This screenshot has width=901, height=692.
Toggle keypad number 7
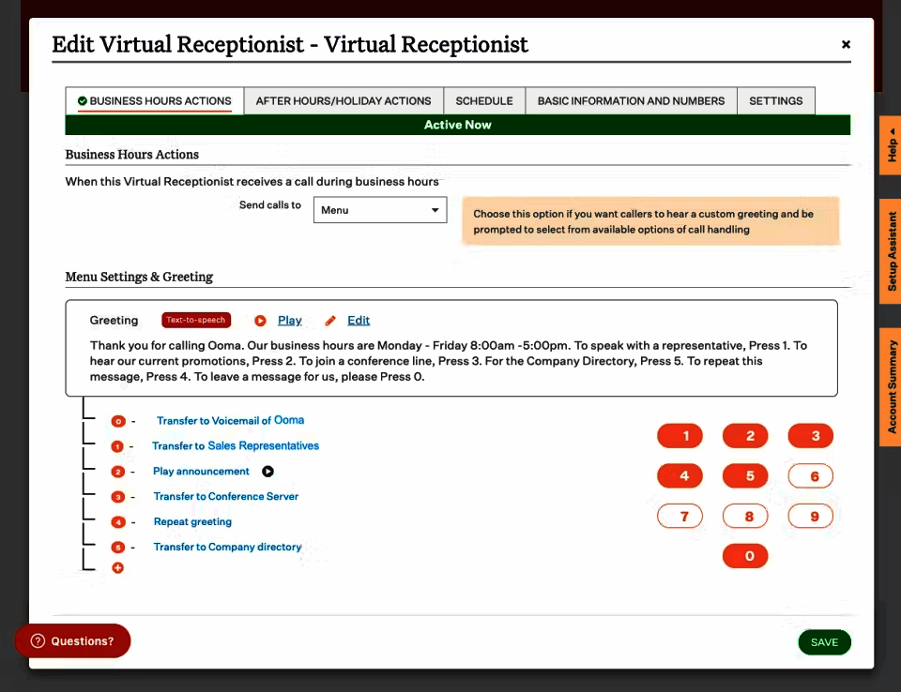tap(680, 517)
